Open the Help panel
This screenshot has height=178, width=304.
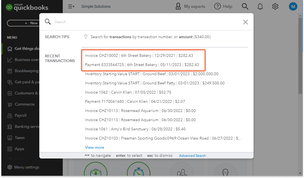(x=223, y=6)
